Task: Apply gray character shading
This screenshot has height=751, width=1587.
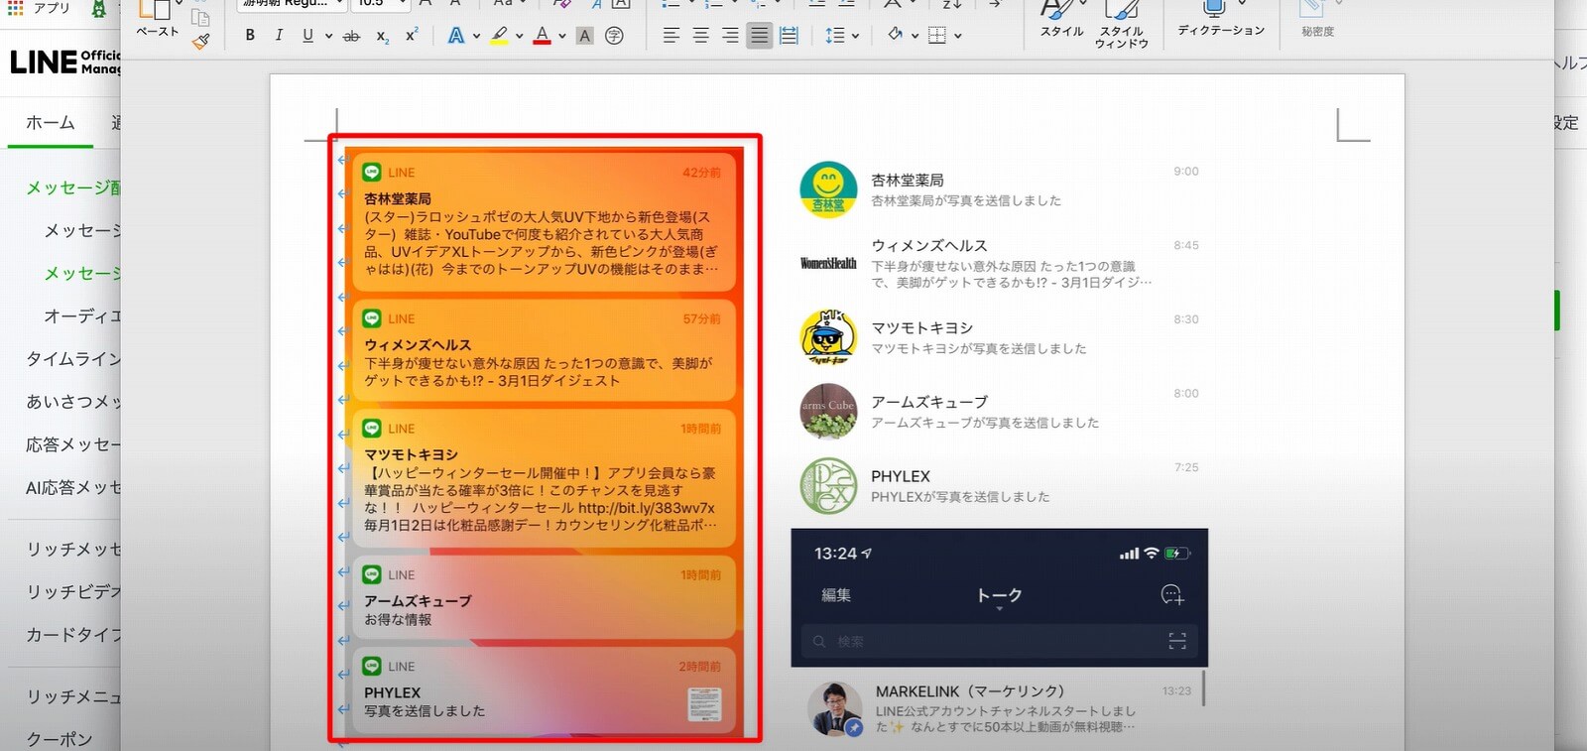Action: 585,36
